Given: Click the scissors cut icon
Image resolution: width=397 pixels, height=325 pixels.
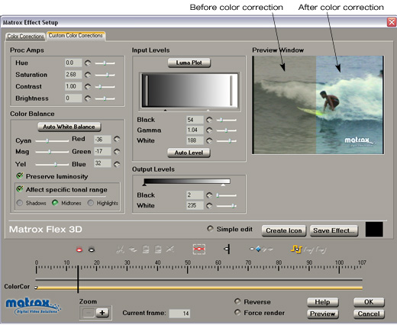Looking at the screenshot, I should tap(120, 249).
